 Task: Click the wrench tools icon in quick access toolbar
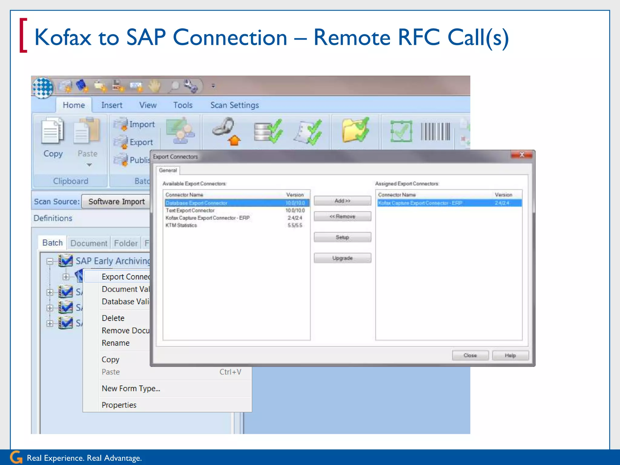191,86
